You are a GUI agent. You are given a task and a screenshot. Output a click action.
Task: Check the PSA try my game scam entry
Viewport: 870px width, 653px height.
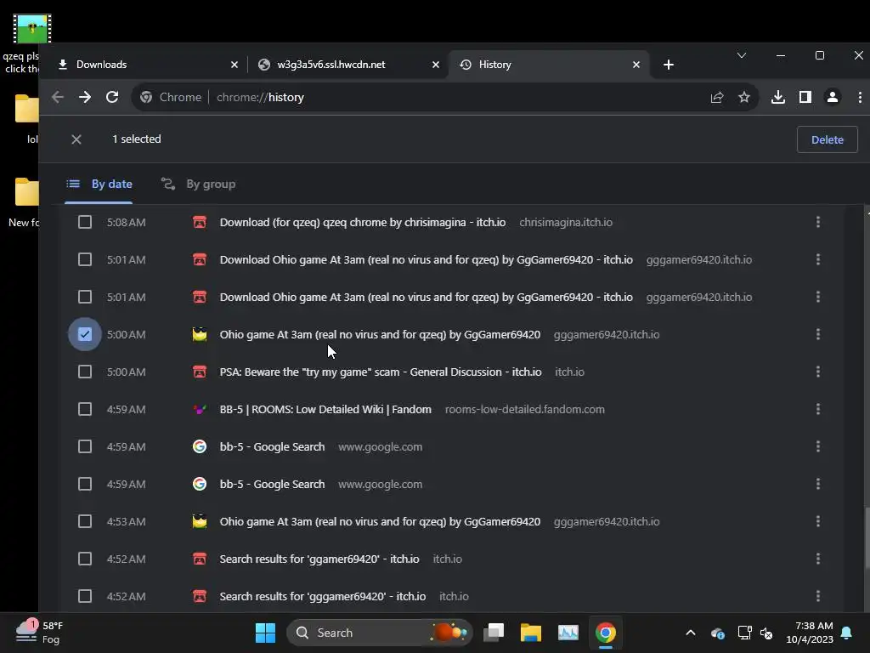point(85,372)
